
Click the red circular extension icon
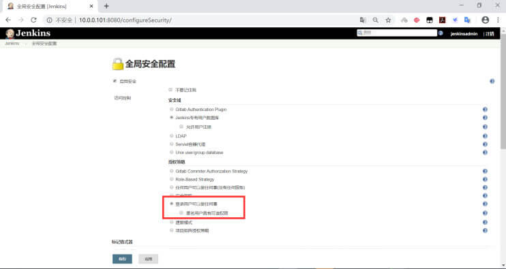click(x=417, y=20)
